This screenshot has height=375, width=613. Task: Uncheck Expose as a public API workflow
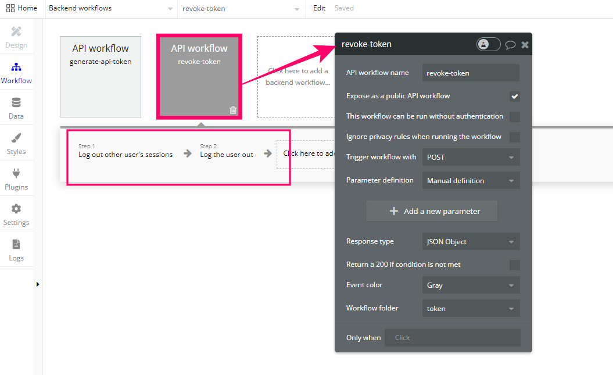(514, 96)
